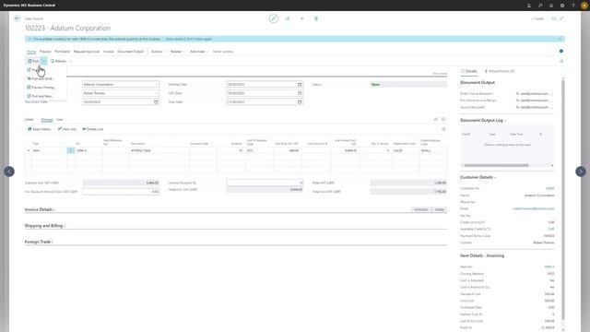Image resolution: width=590 pixels, height=332 pixels.
Task: Click the environment info icon in top bar
Action: (x=529, y=6)
